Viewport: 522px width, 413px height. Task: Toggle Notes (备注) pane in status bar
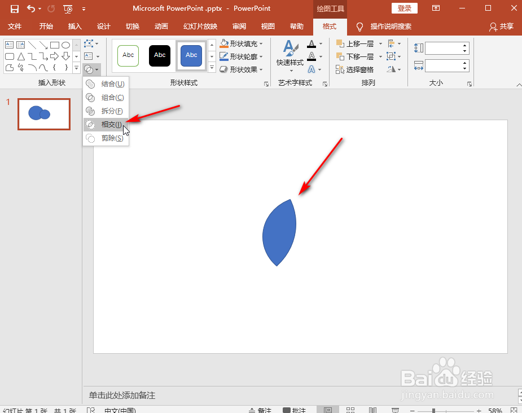[x=260, y=410]
